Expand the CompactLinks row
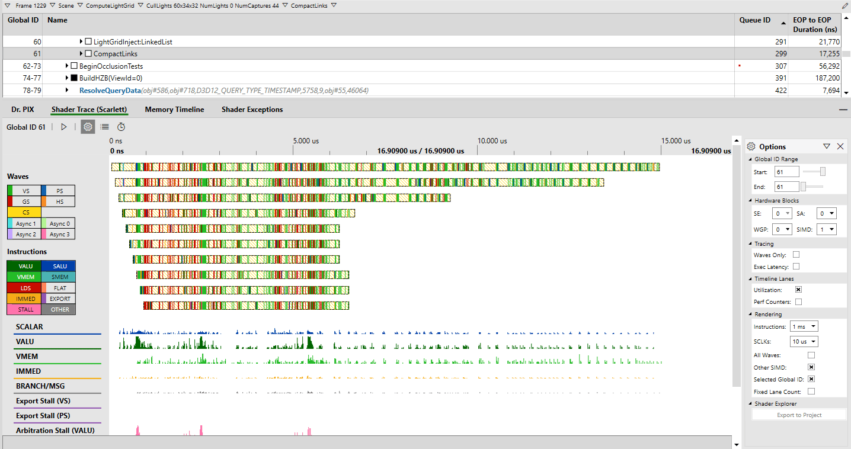This screenshot has height=449, width=851. 81,54
